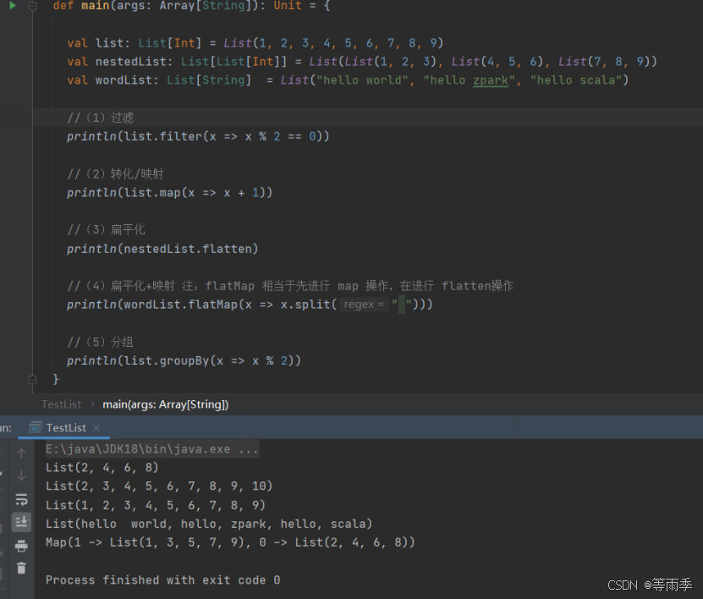Screen dimensions: 703x599
Task: Clear console with the trash icon
Action: [x=21, y=568]
